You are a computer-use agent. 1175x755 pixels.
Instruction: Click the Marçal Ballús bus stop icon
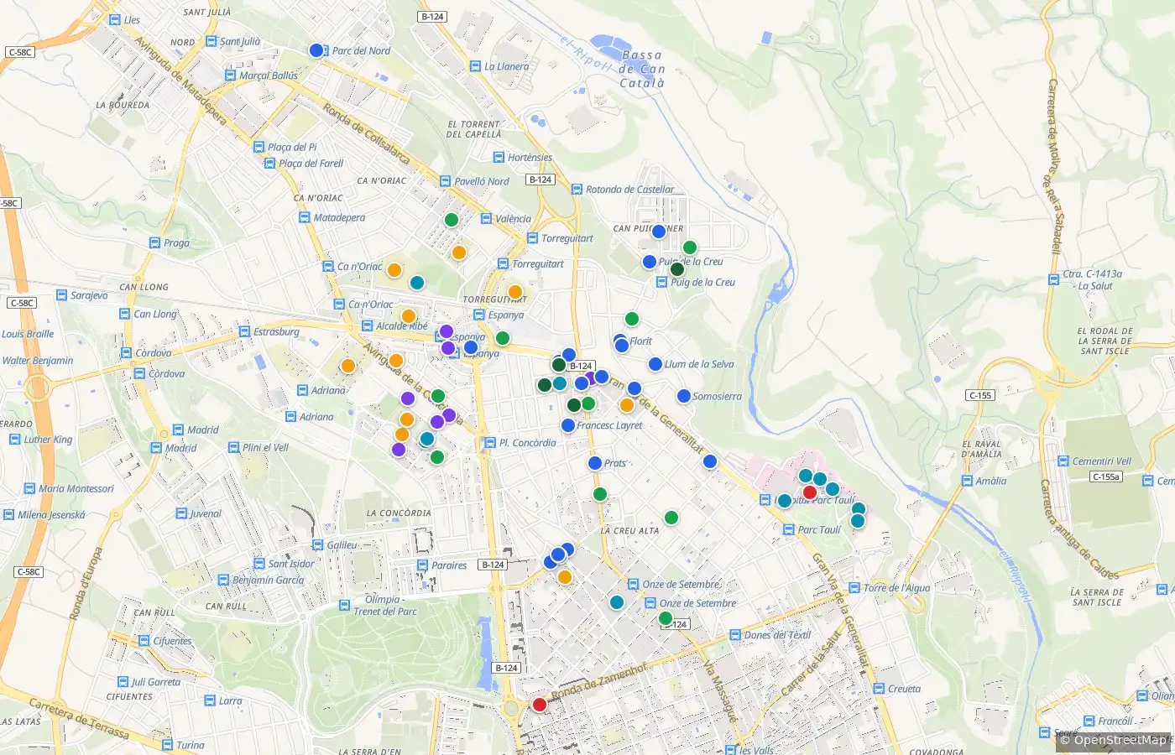(230, 75)
